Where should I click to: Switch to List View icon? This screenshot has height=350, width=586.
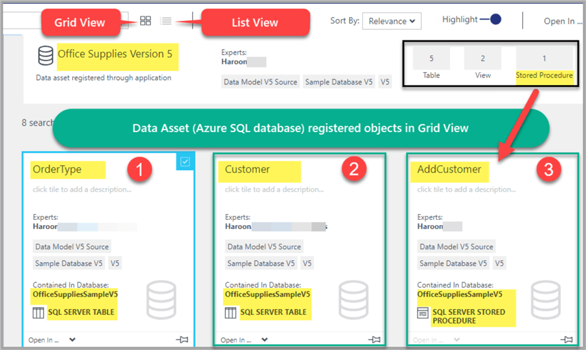coord(165,21)
